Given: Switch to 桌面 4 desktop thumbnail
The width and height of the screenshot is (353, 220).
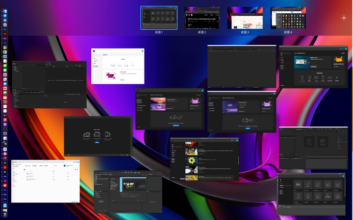Looking at the screenshot, I should coord(288,18).
